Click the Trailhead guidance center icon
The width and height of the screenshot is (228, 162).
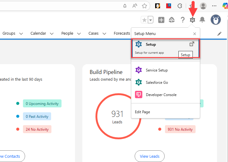(172, 20)
